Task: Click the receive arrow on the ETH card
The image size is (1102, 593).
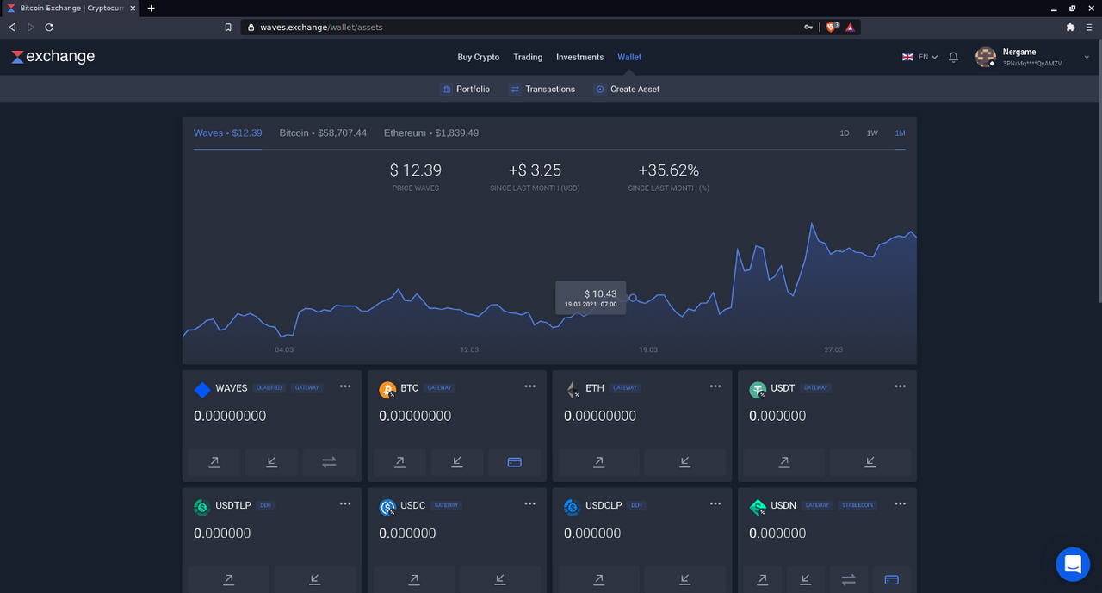Action: (685, 462)
